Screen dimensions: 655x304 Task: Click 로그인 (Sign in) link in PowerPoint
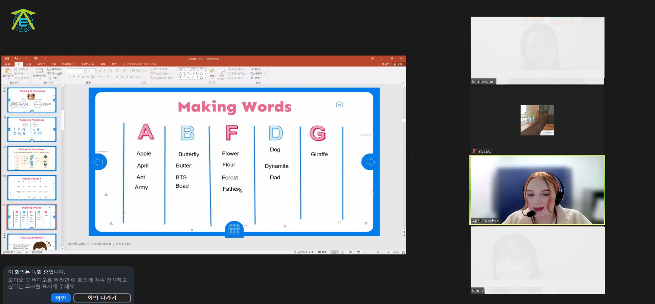(386, 64)
